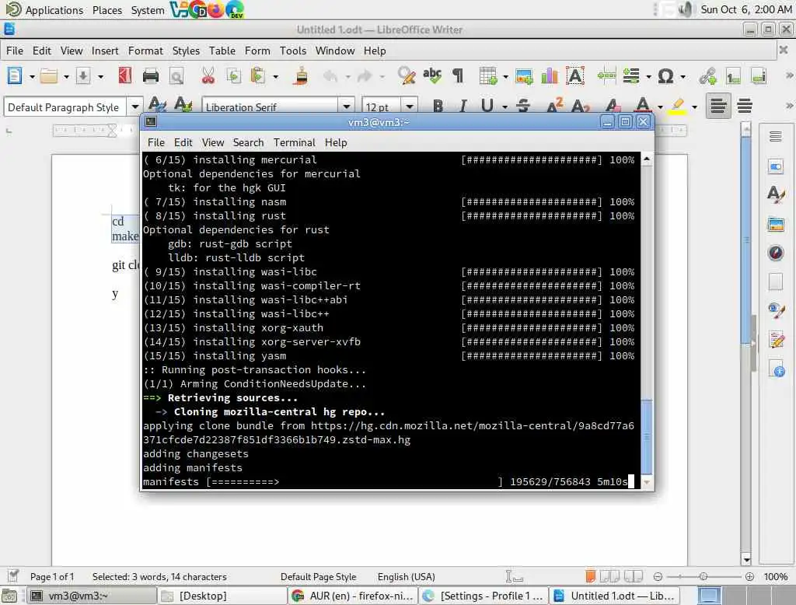Open the terminal Help menu
Viewport: 796px width, 605px height.
336,143
